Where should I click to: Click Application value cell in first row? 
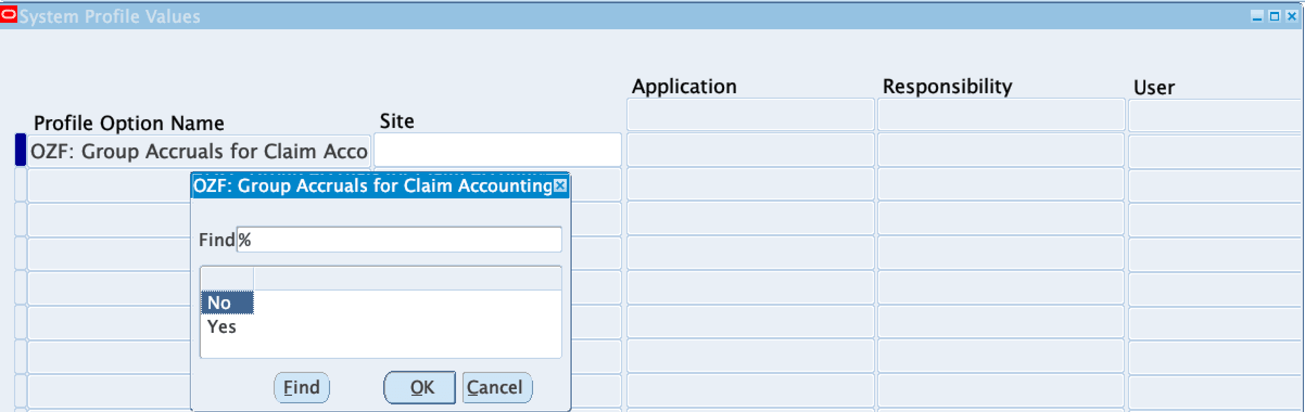tap(750, 150)
